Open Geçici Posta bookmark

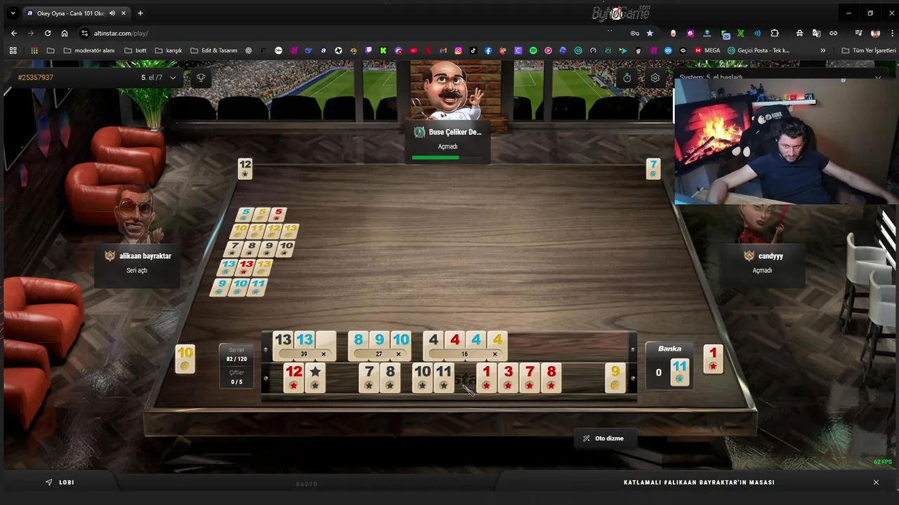759,50
